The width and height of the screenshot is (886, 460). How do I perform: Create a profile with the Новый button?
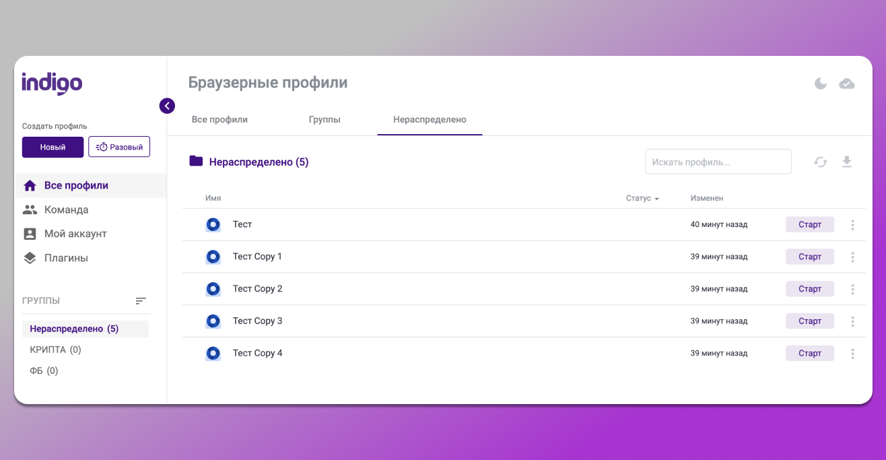pyautogui.click(x=53, y=147)
